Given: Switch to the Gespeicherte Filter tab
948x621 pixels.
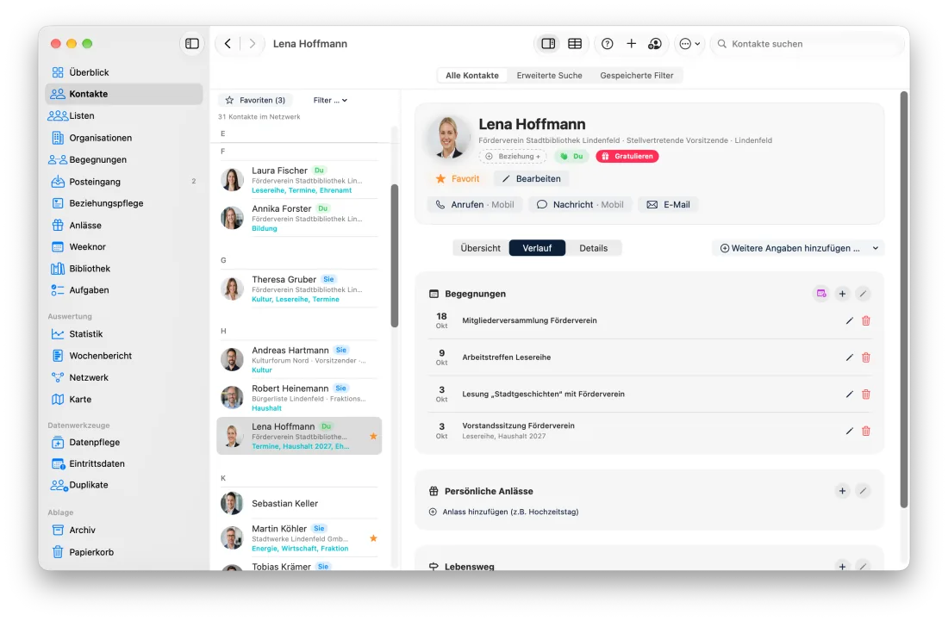Looking at the screenshot, I should 637,76.
